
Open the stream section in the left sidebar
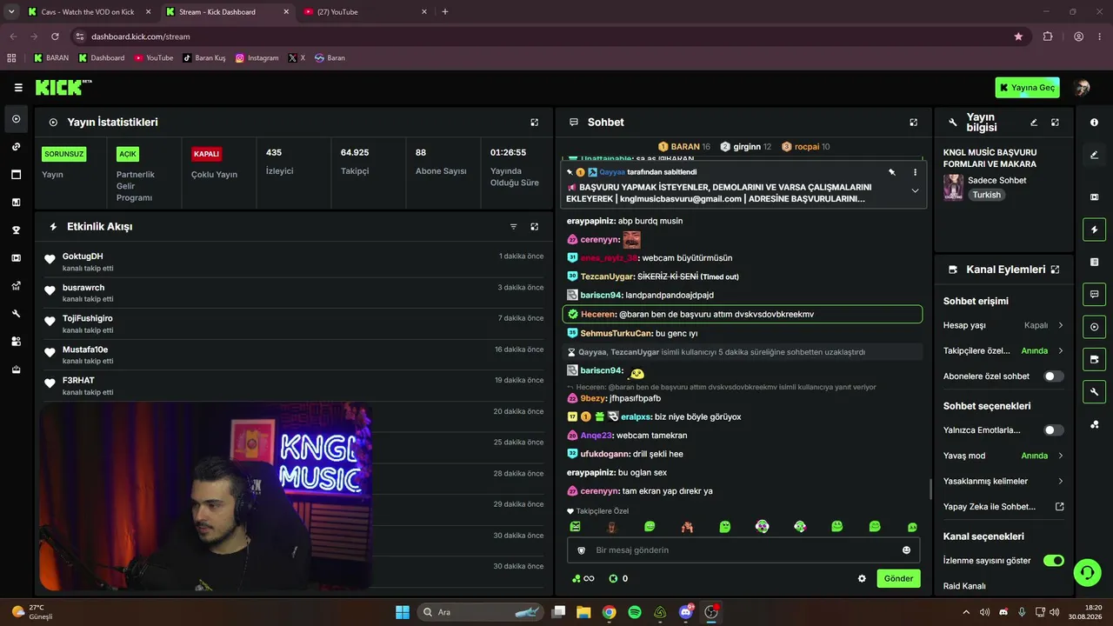coord(16,119)
